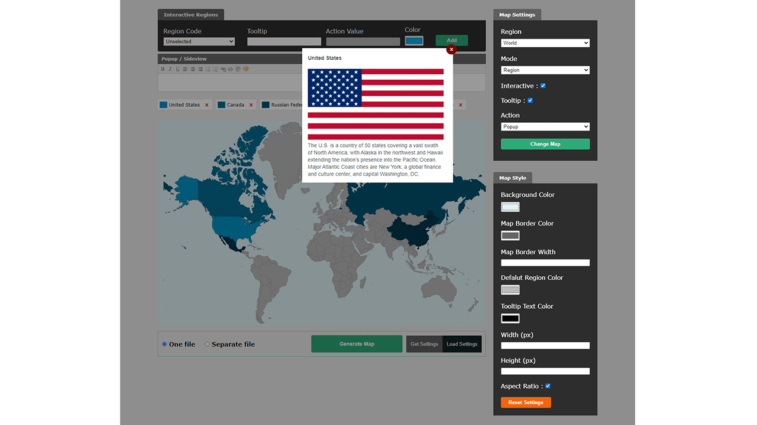
Task: Click the insert image icon in the editor
Action: (x=238, y=69)
